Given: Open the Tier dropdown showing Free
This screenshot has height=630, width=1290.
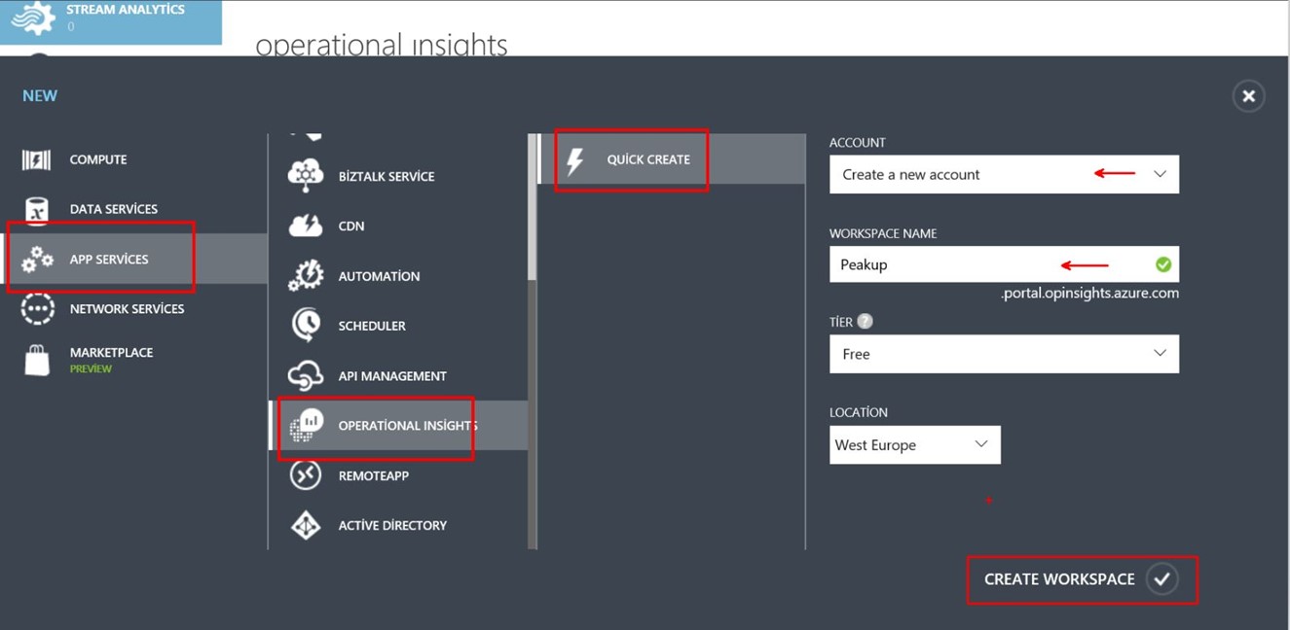Looking at the screenshot, I should 1004,354.
